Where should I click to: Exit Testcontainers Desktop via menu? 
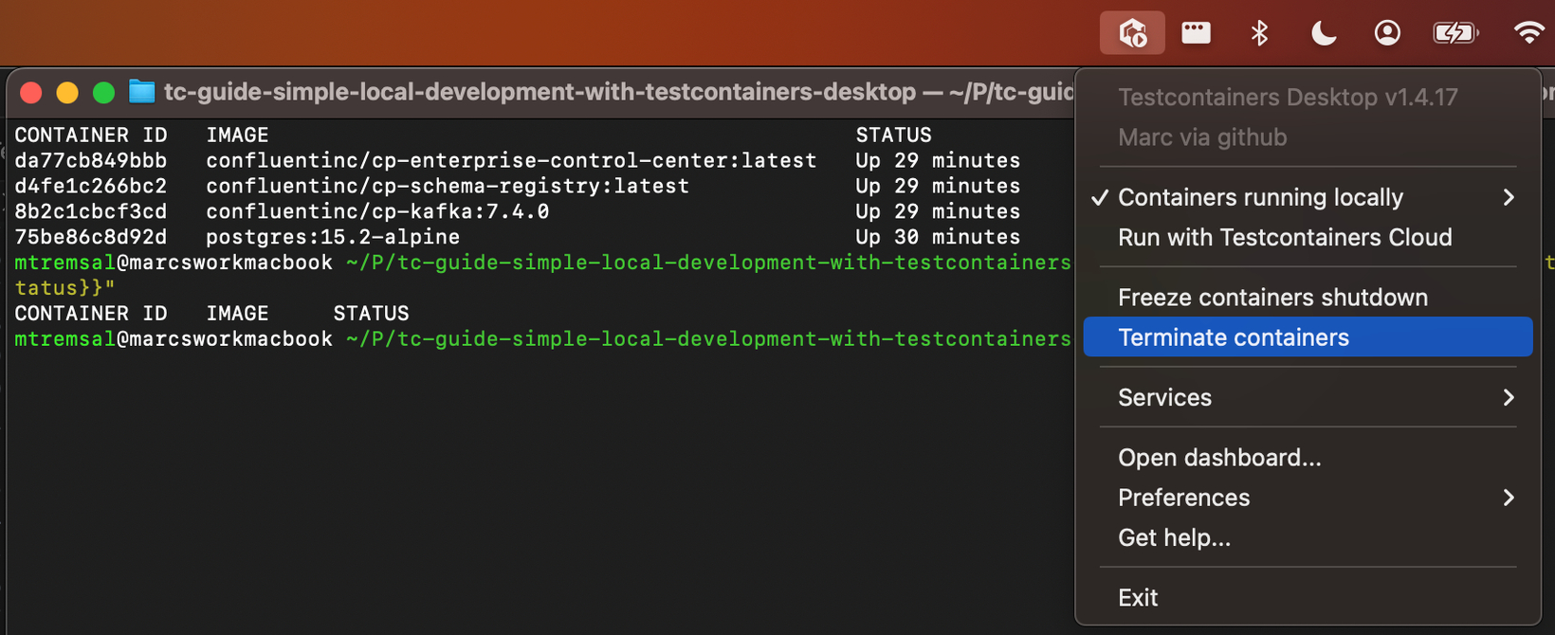[1308, 598]
